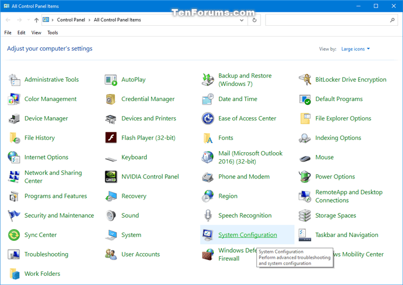Expand the chevron before Control Panel breadcrumb
The height and width of the screenshot is (285, 403).
click(x=53, y=20)
